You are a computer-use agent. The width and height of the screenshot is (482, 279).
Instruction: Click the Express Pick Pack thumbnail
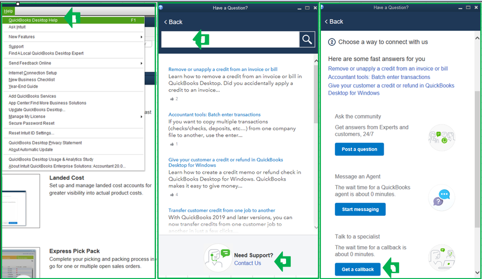21,263
